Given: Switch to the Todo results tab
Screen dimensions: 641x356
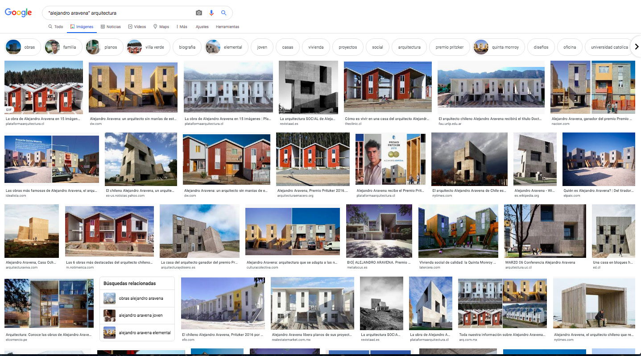Looking at the screenshot, I should click(x=56, y=27).
